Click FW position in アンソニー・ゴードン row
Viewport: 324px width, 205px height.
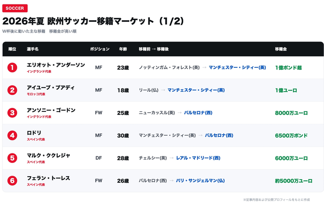coord(99,113)
